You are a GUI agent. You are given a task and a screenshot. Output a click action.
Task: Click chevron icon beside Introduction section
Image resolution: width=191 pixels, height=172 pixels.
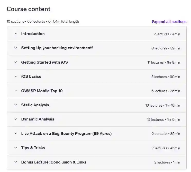tap(16, 34)
